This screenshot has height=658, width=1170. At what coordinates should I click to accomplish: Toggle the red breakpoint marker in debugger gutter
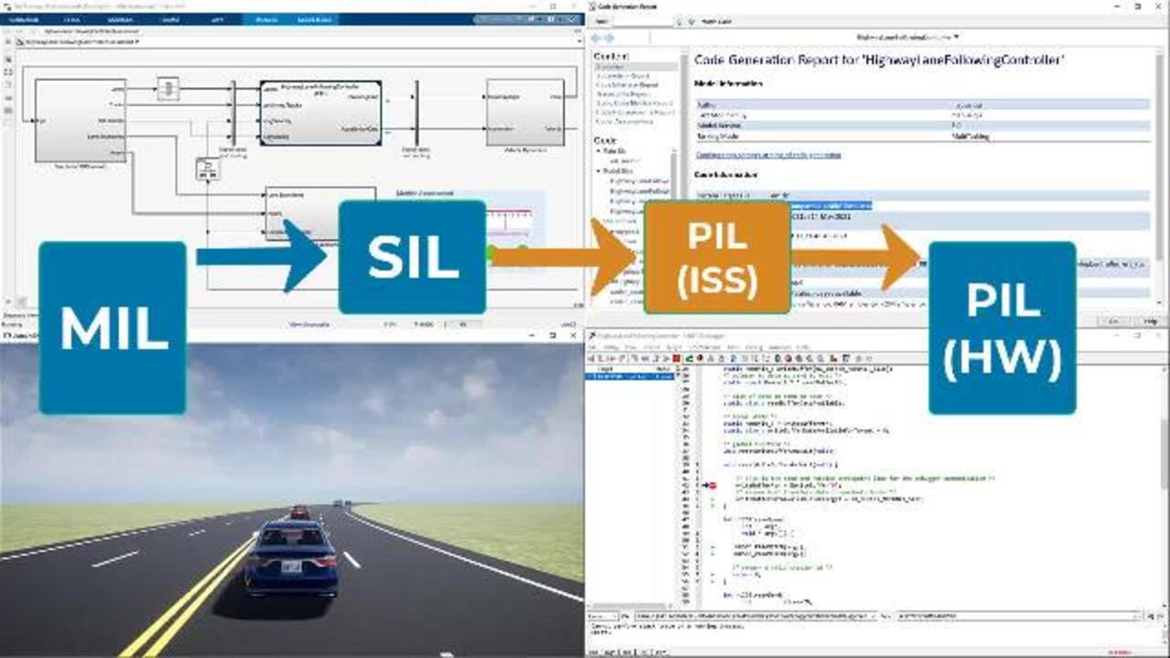point(712,484)
